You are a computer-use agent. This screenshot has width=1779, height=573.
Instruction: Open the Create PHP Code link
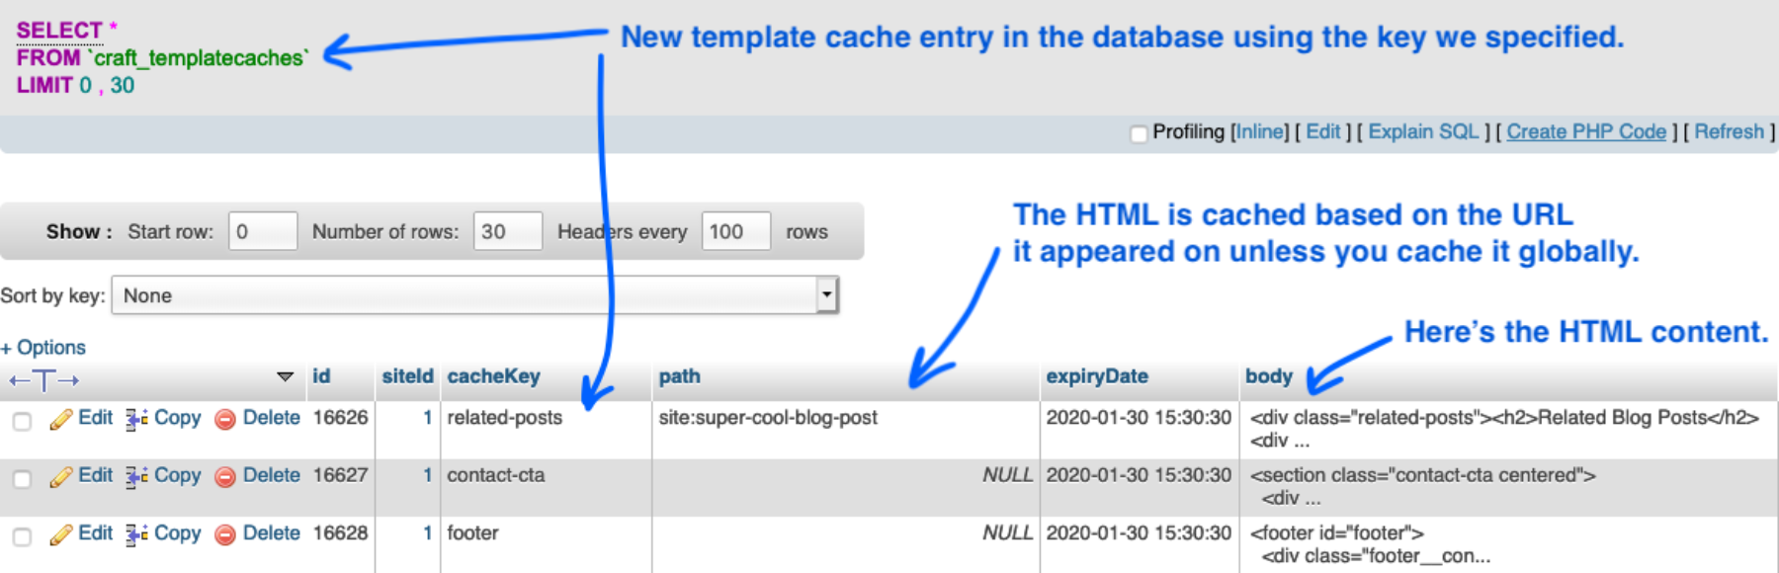(1585, 132)
